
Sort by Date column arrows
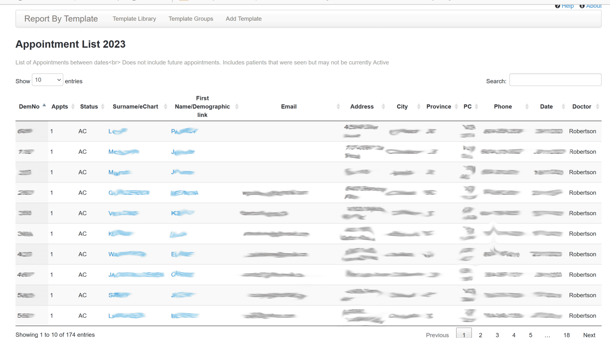click(x=563, y=107)
